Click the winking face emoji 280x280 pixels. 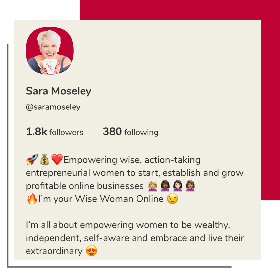(173, 199)
